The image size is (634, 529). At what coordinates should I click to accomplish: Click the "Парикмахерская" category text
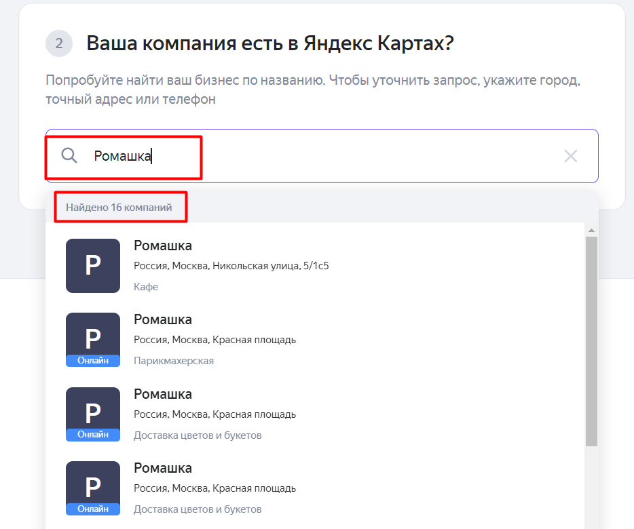click(174, 361)
